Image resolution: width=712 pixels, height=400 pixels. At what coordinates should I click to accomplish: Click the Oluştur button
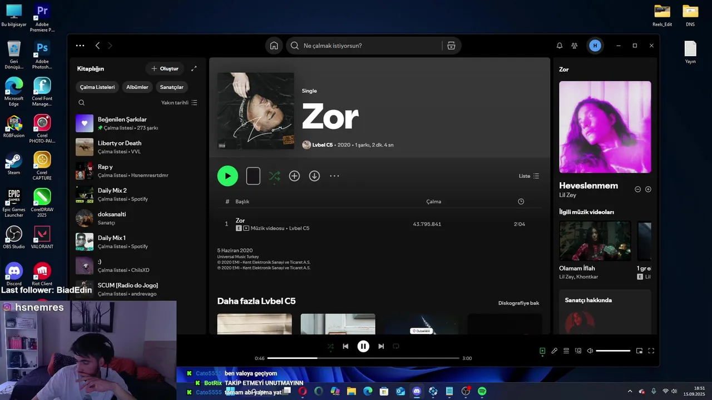[x=165, y=68]
